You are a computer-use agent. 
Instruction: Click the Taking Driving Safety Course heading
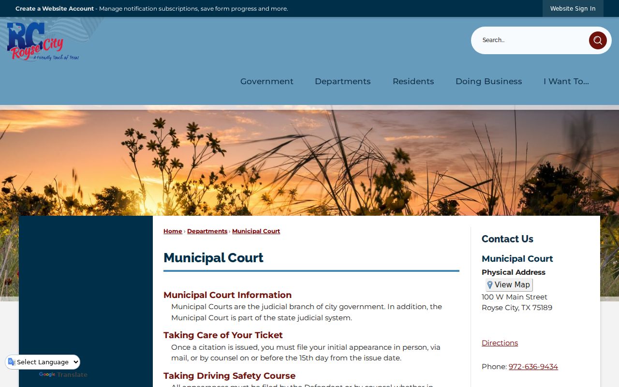pos(229,376)
